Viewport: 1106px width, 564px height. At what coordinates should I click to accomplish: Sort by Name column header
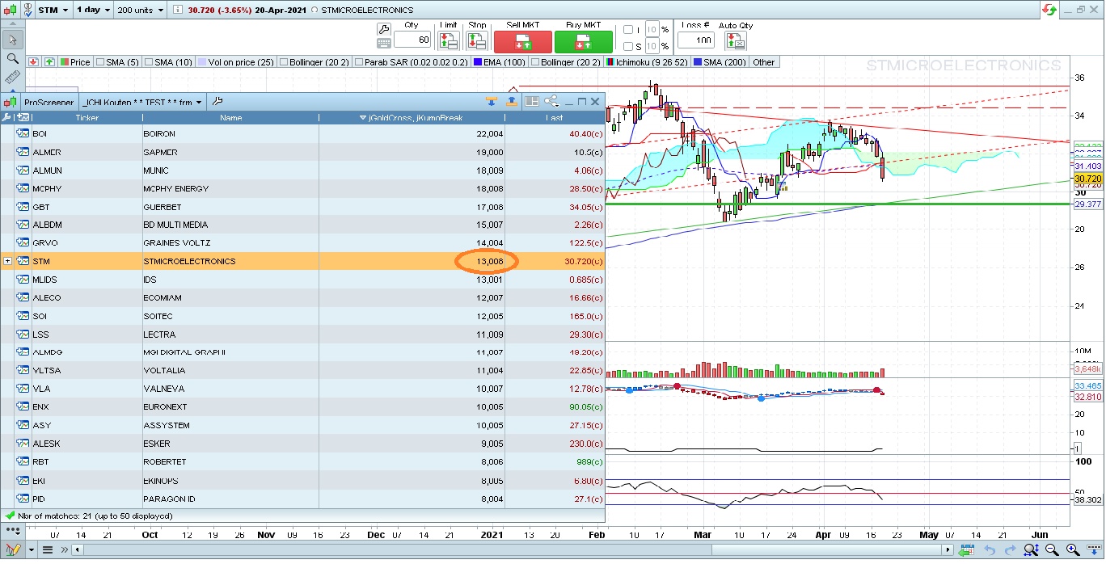230,118
